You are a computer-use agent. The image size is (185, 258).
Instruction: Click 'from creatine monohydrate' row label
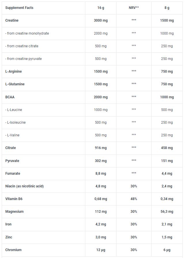pyautogui.click(x=27, y=33)
